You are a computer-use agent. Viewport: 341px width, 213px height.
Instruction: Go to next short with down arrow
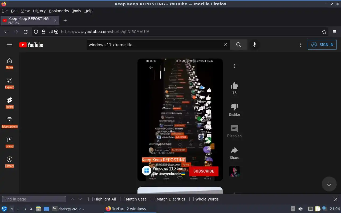pos(329,184)
